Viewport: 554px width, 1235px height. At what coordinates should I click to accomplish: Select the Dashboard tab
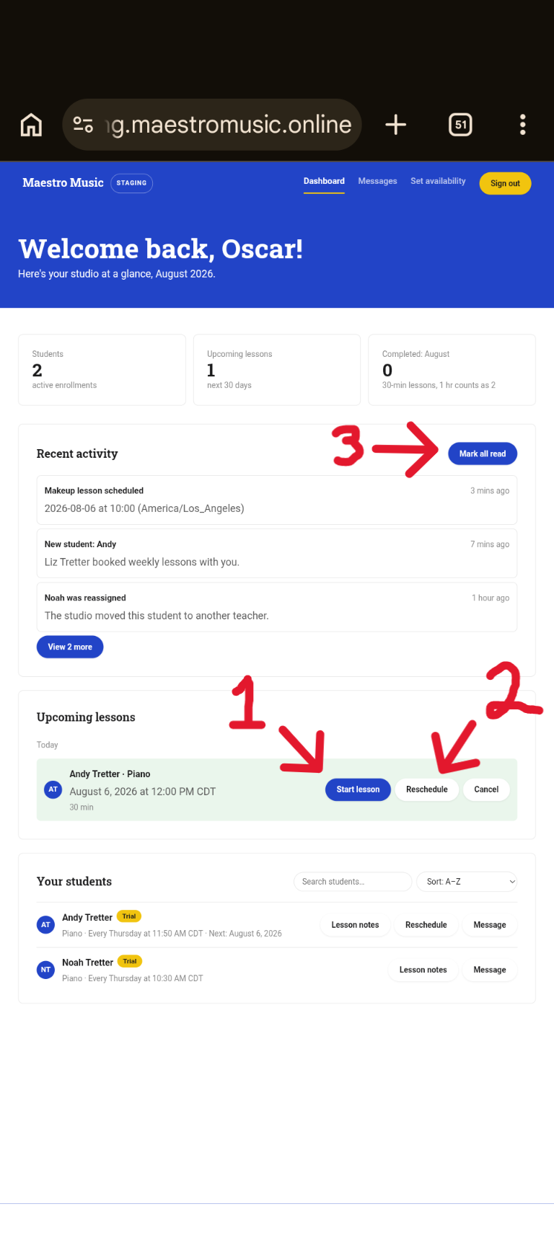324,181
